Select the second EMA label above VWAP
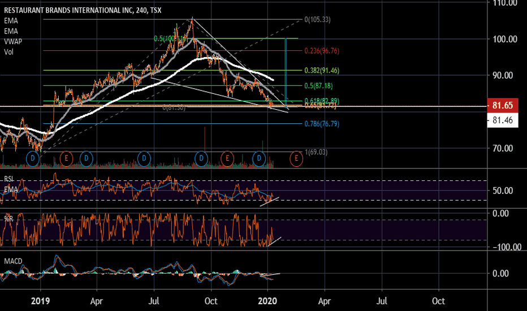The width and height of the screenshot is (527, 311). [x=11, y=31]
